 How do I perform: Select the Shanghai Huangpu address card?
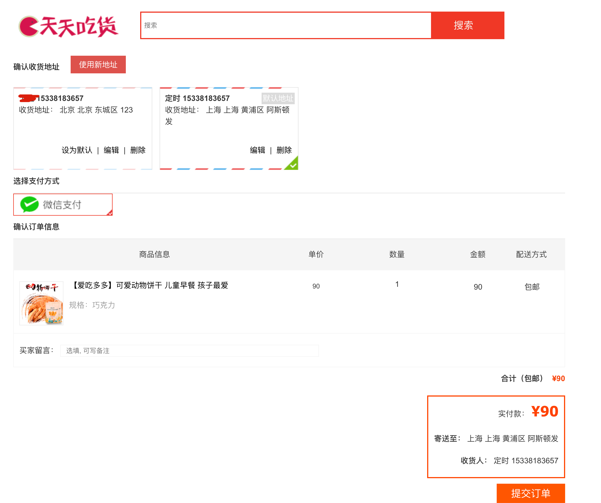pyautogui.click(x=228, y=132)
